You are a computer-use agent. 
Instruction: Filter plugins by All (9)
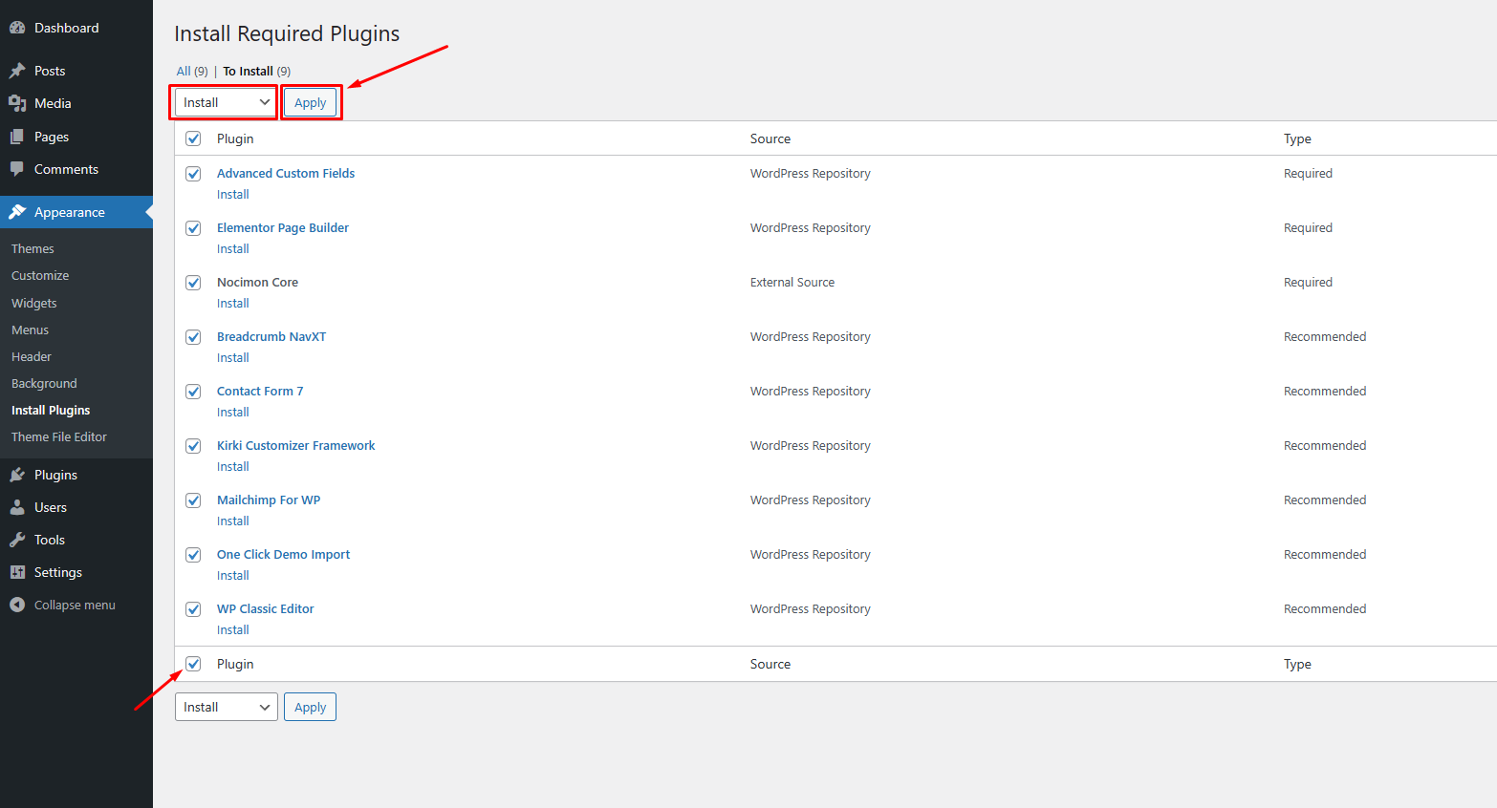click(x=192, y=71)
